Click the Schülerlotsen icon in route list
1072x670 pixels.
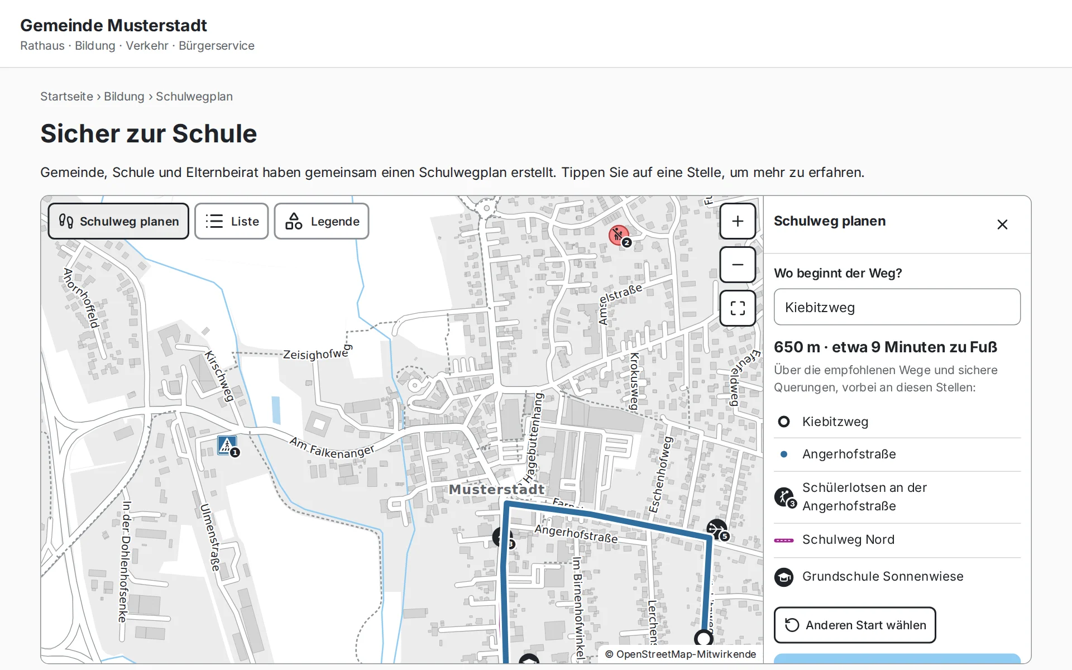pyautogui.click(x=784, y=497)
